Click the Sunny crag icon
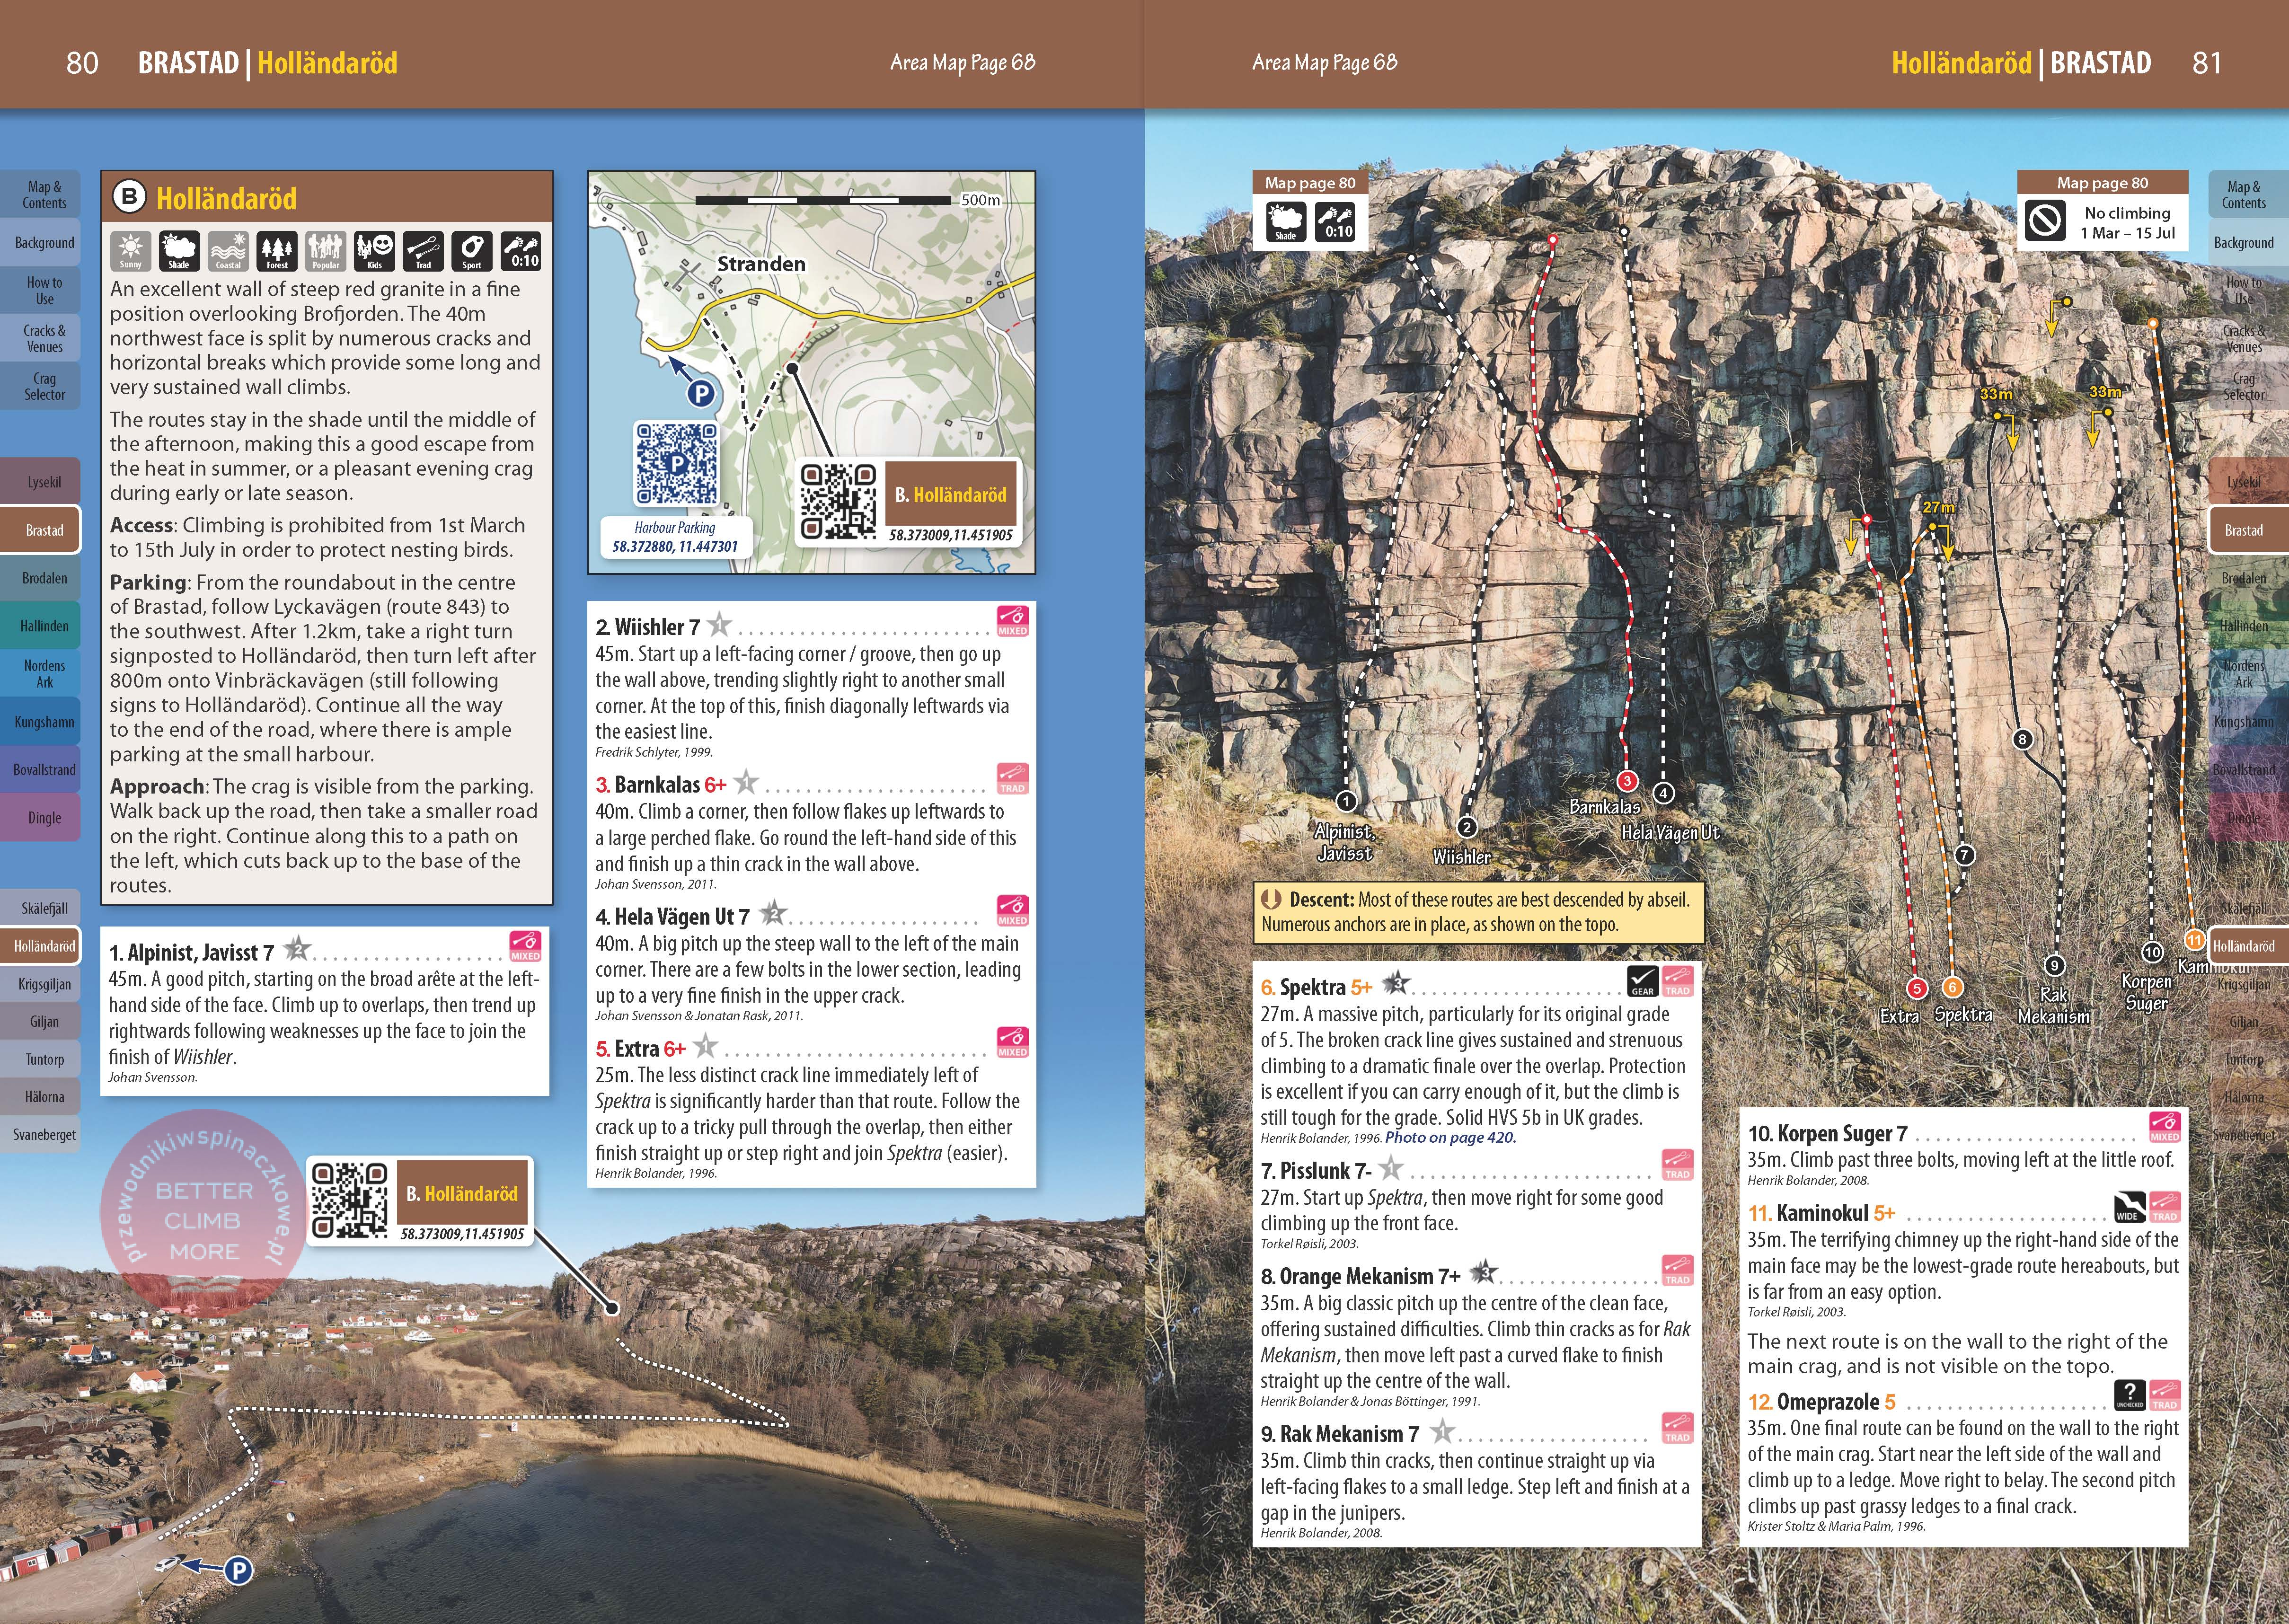 pyautogui.click(x=131, y=251)
